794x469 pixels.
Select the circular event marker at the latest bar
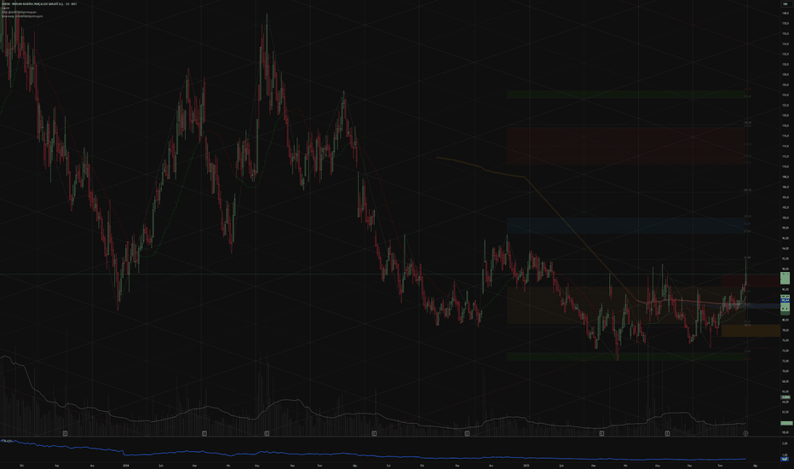pos(745,433)
